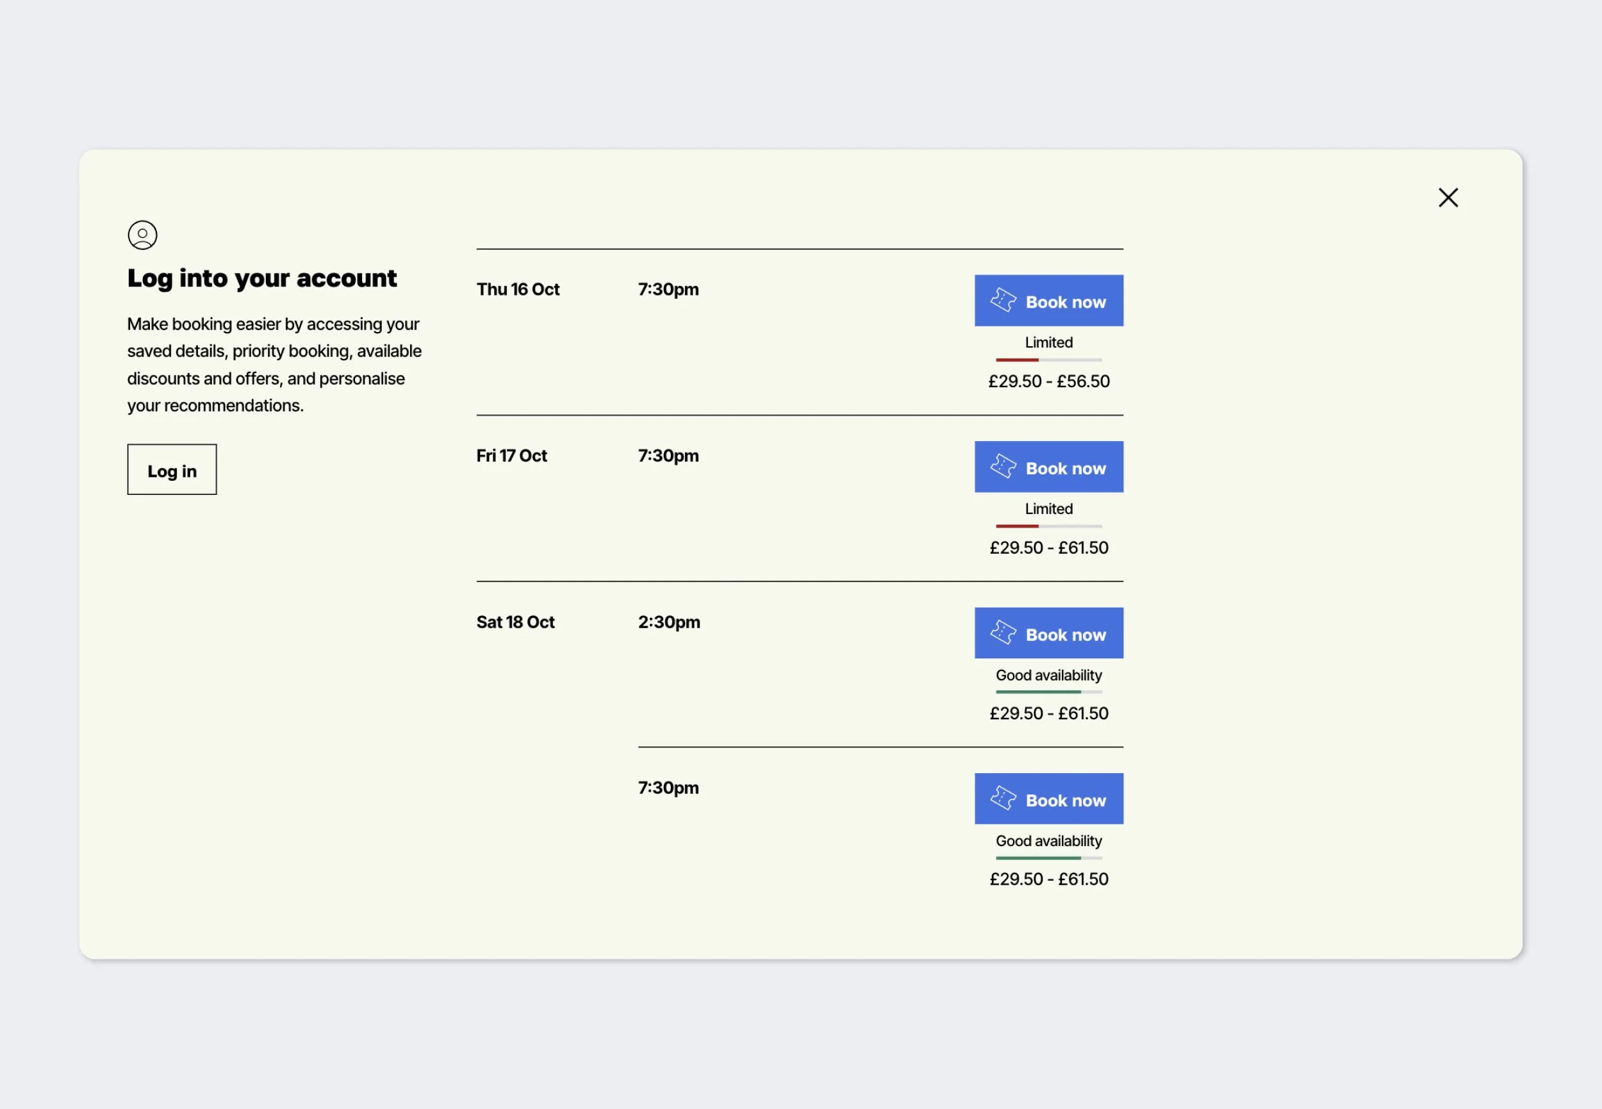Book the Sat 18 Oct evening 7:30pm show

click(x=1048, y=798)
